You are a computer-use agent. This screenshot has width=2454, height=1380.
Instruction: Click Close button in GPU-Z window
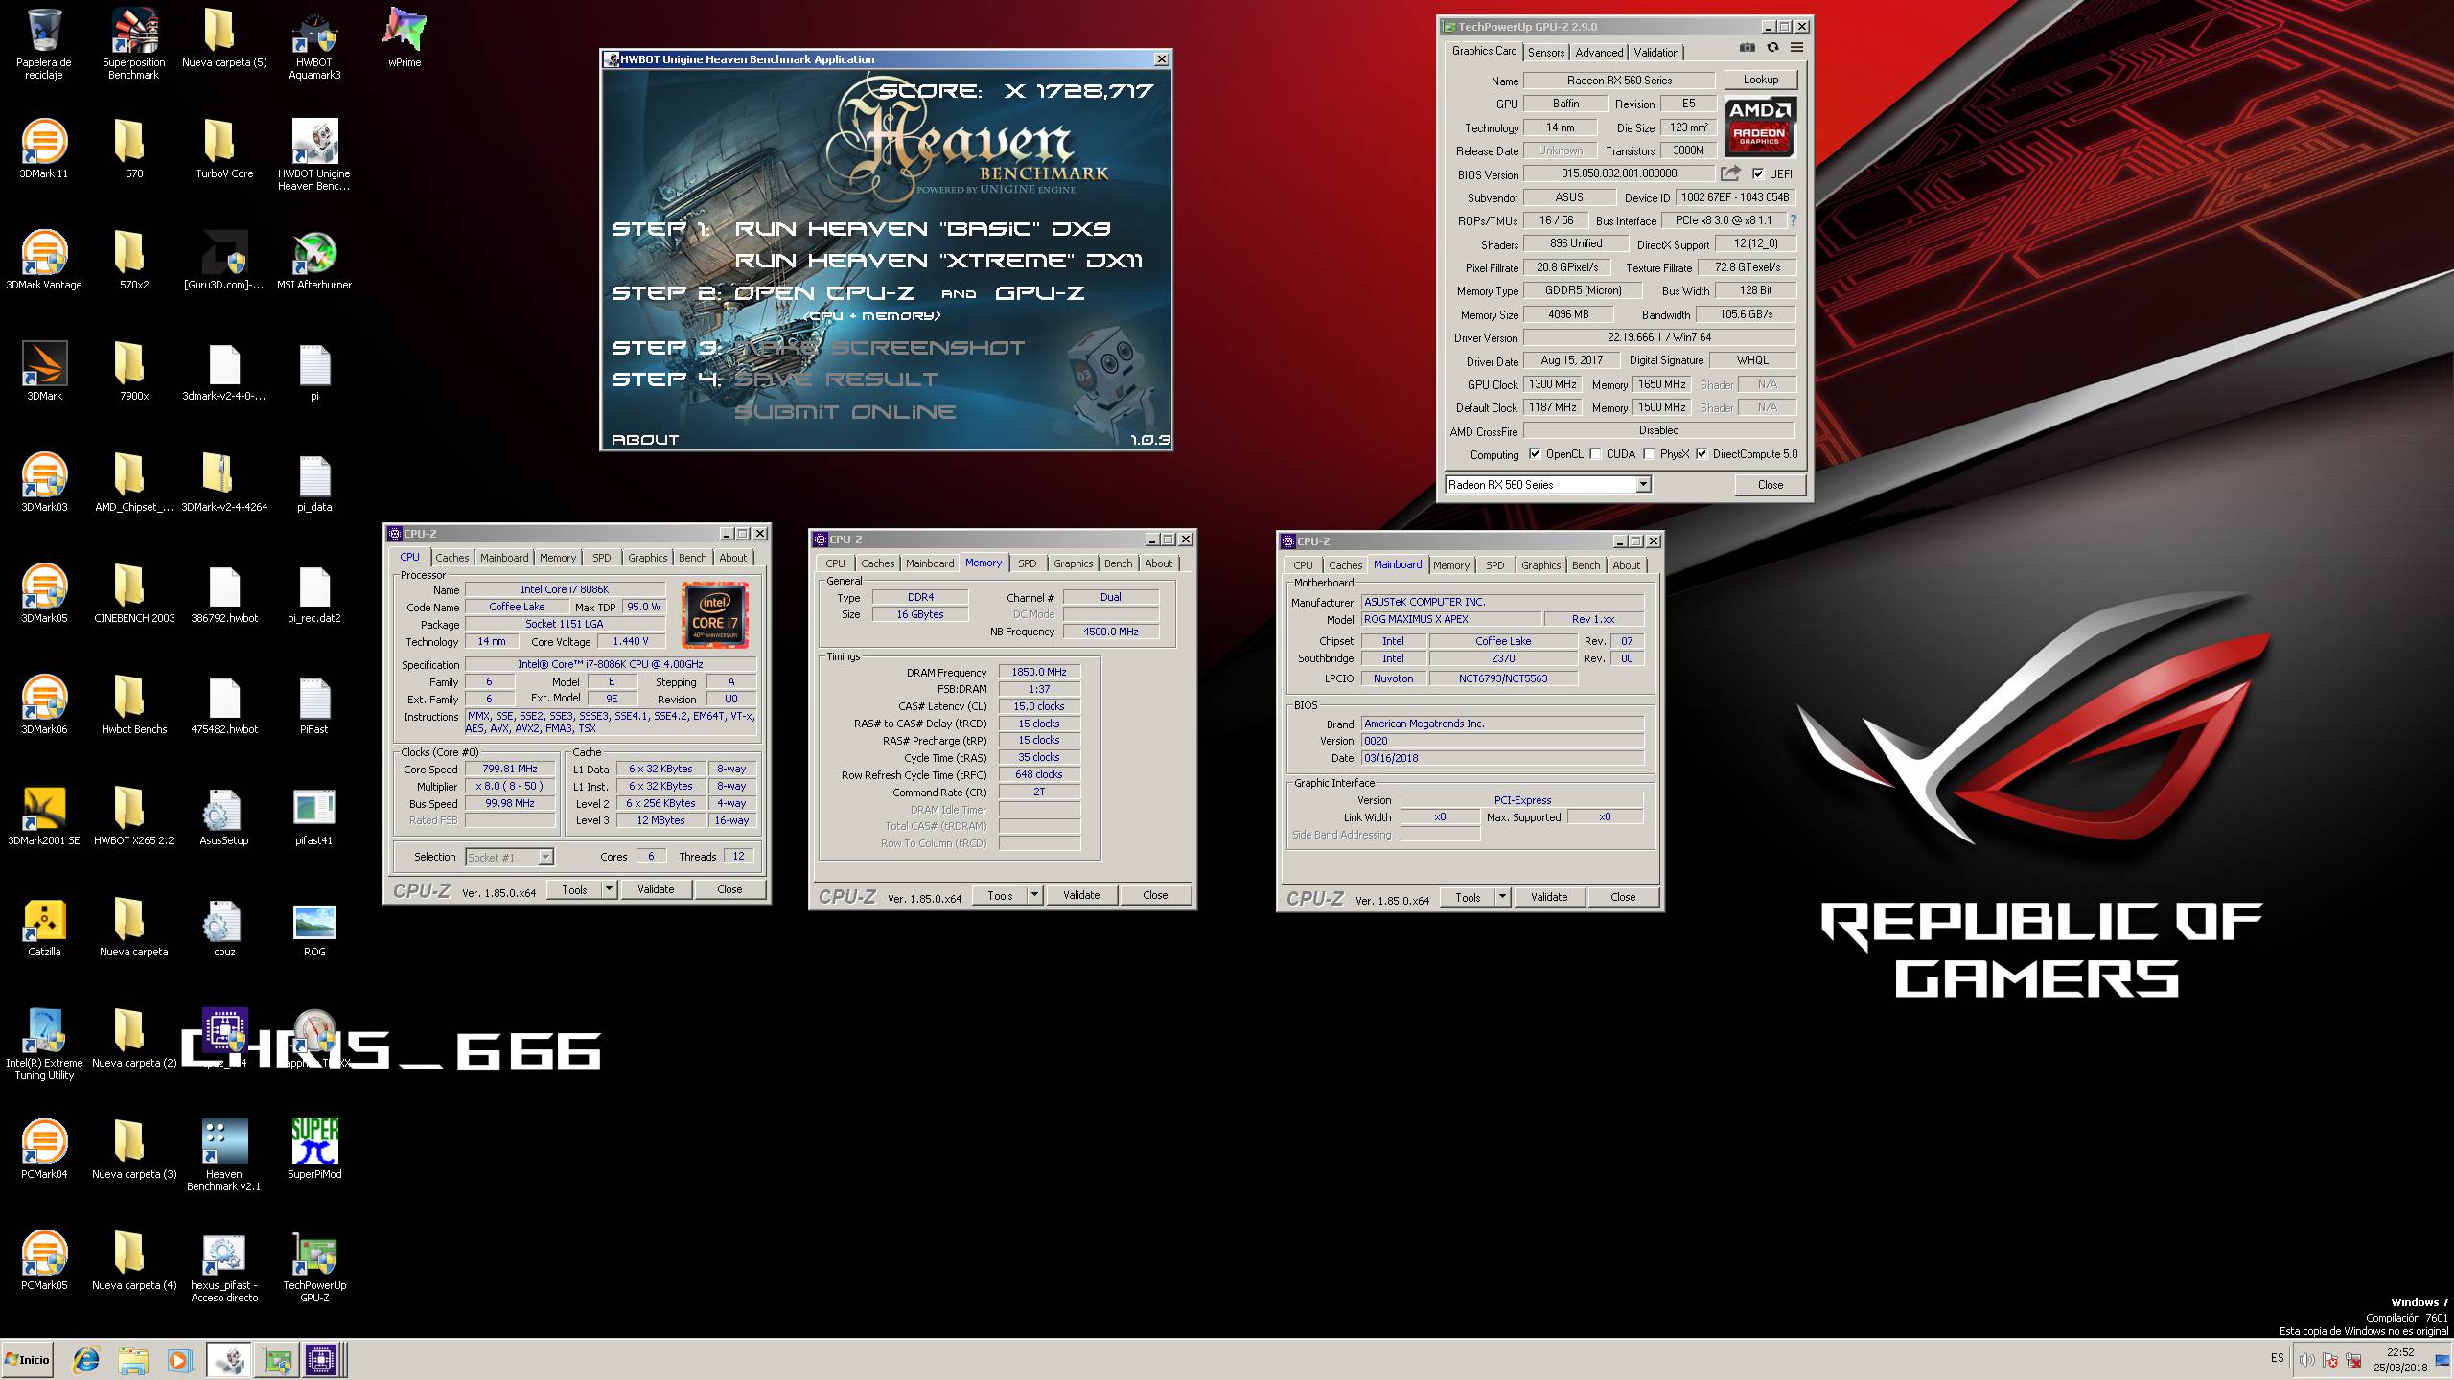pos(1770,485)
